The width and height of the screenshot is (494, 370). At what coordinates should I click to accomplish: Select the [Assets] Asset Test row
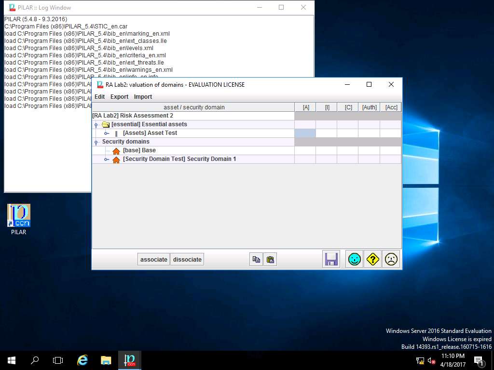point(193,133)
